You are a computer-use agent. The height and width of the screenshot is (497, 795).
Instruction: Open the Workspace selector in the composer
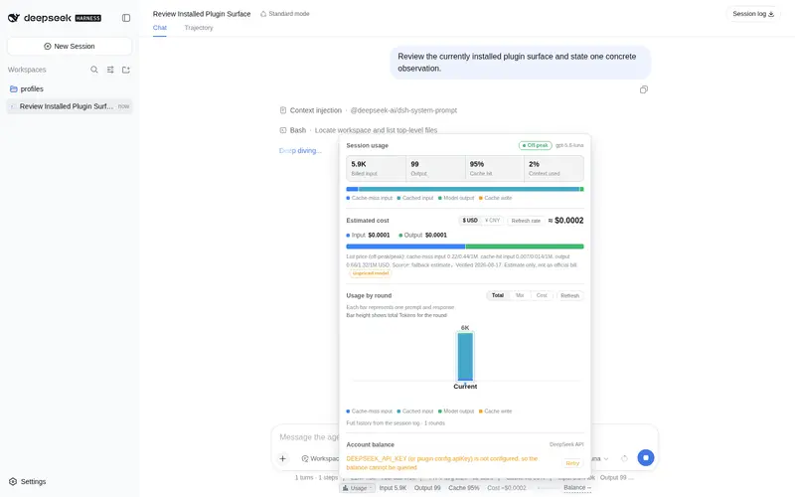click(320, 458)
